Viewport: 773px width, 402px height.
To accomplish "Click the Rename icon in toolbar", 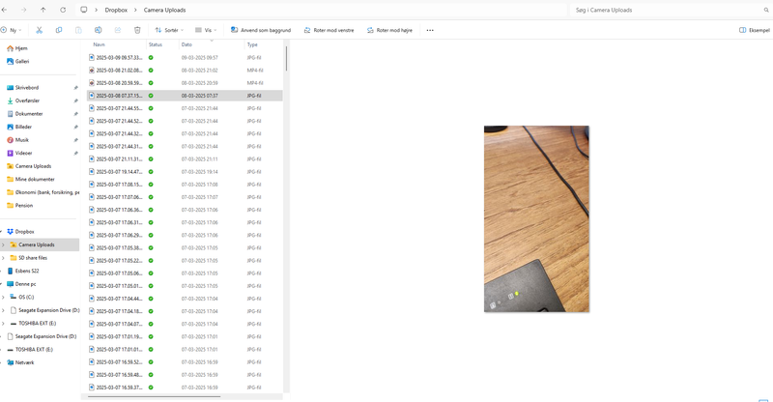I will (x=98, y=30).
